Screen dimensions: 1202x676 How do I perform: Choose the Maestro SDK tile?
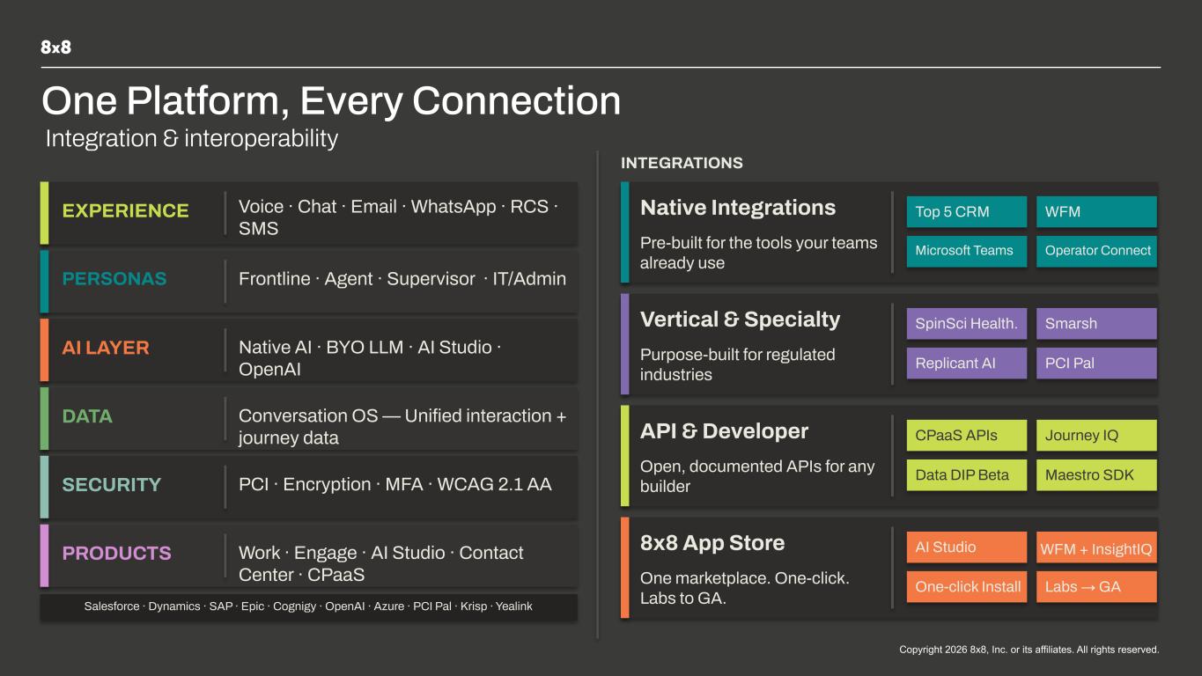tap(1096, 474)
